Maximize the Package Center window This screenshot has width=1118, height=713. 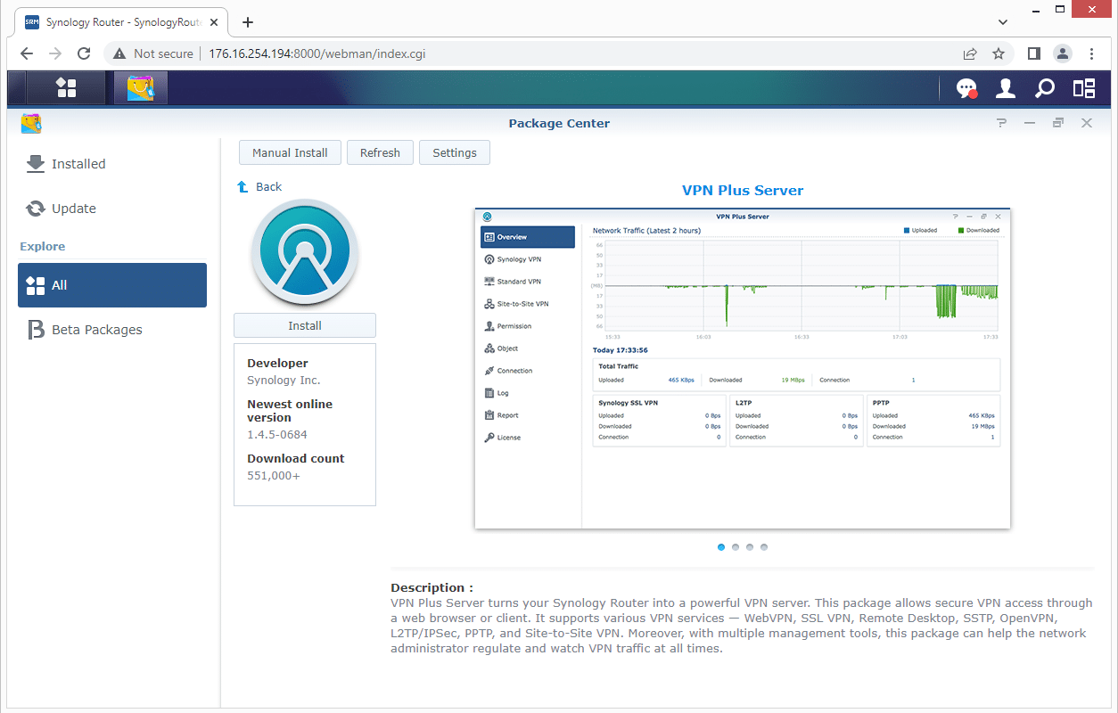coord(1058,123)
